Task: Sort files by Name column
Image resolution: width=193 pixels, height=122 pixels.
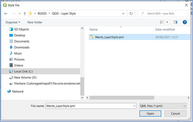Action: [x=94, y=29]
